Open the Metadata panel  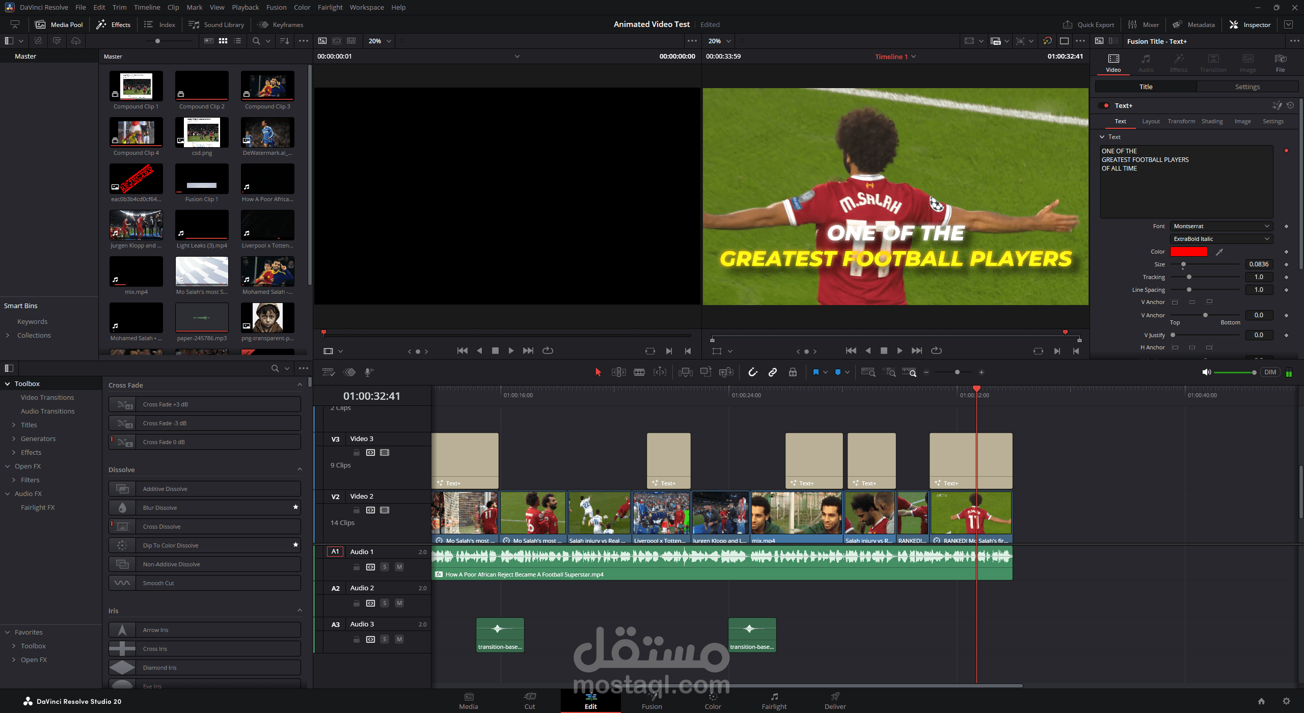(x=1193, y=24)
